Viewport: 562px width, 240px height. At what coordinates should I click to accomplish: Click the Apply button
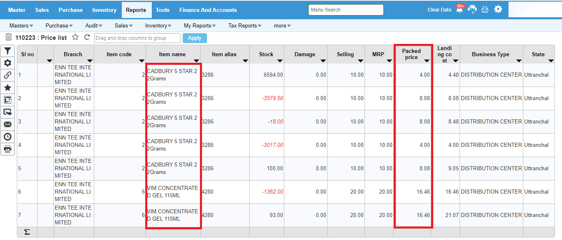(x=194, y=38)
